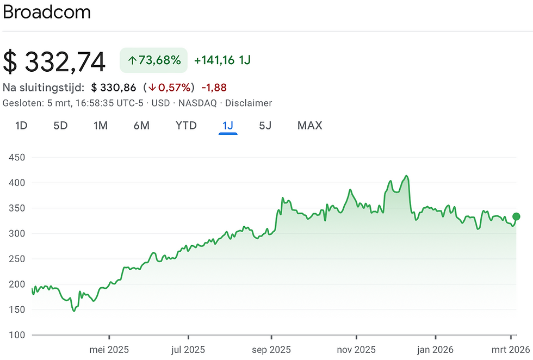
Task: Click the nov 2025 axis marker
Action: click(356, 350)
